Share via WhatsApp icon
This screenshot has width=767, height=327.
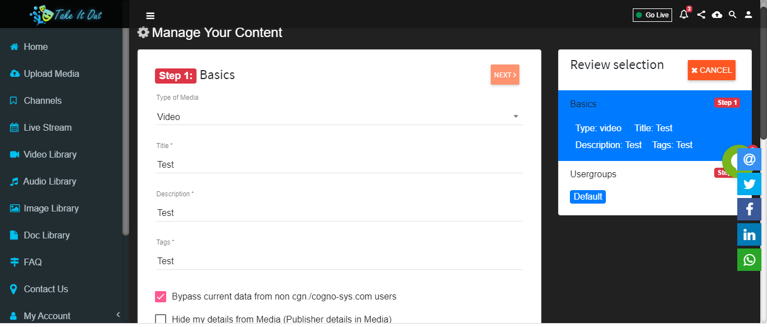pyautogui.click(x=749, y=260)
